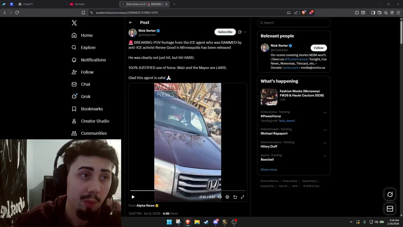The width and height of the screenshot is (403, 227).
Task: Open Baseball trending topic
Action: (267, 160)
